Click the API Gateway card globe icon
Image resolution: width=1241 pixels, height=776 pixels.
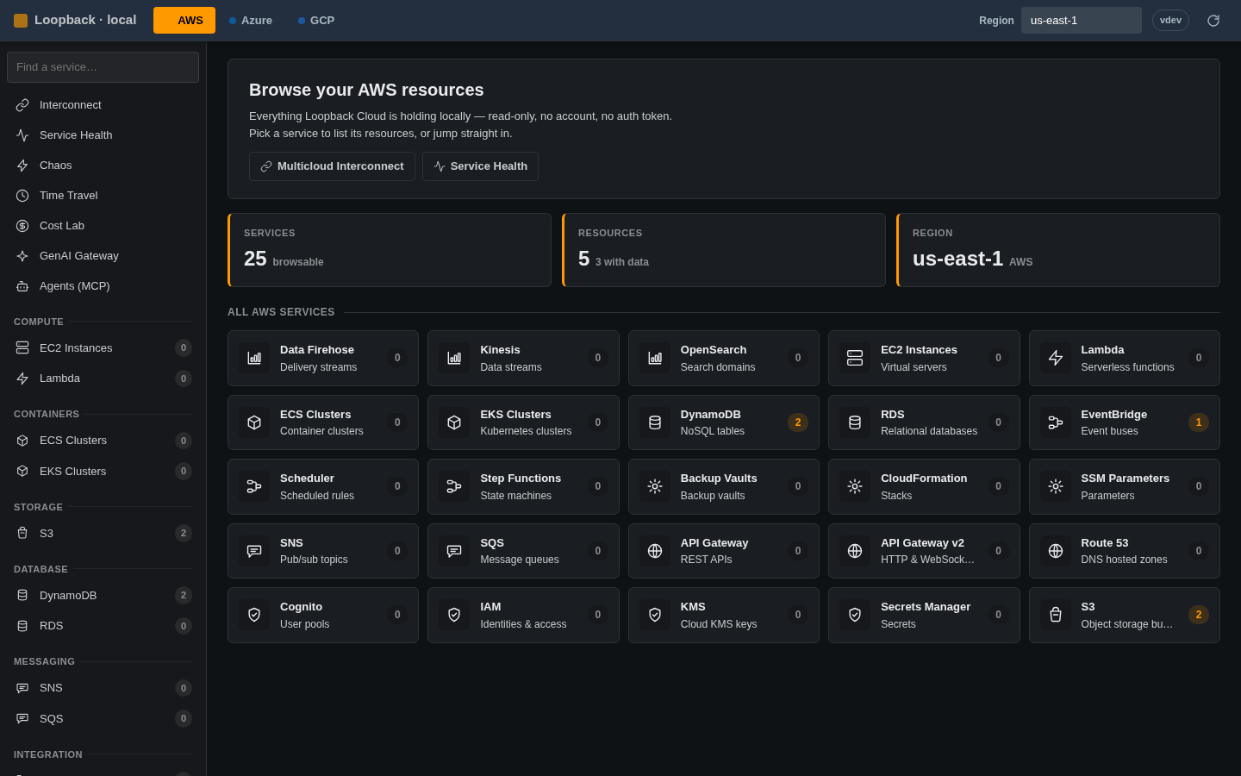click(655, 551)
